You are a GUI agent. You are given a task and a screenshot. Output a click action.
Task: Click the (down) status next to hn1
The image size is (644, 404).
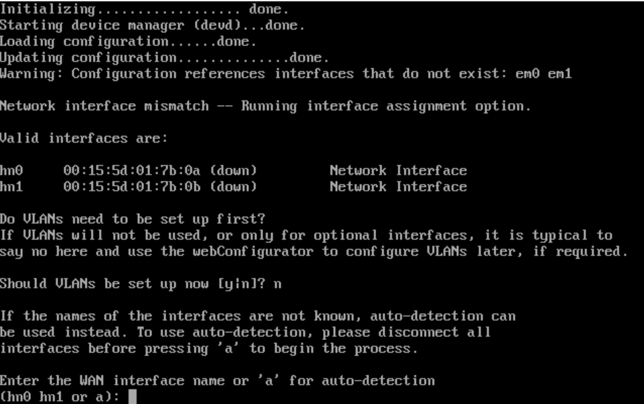(x=234, y=187)
